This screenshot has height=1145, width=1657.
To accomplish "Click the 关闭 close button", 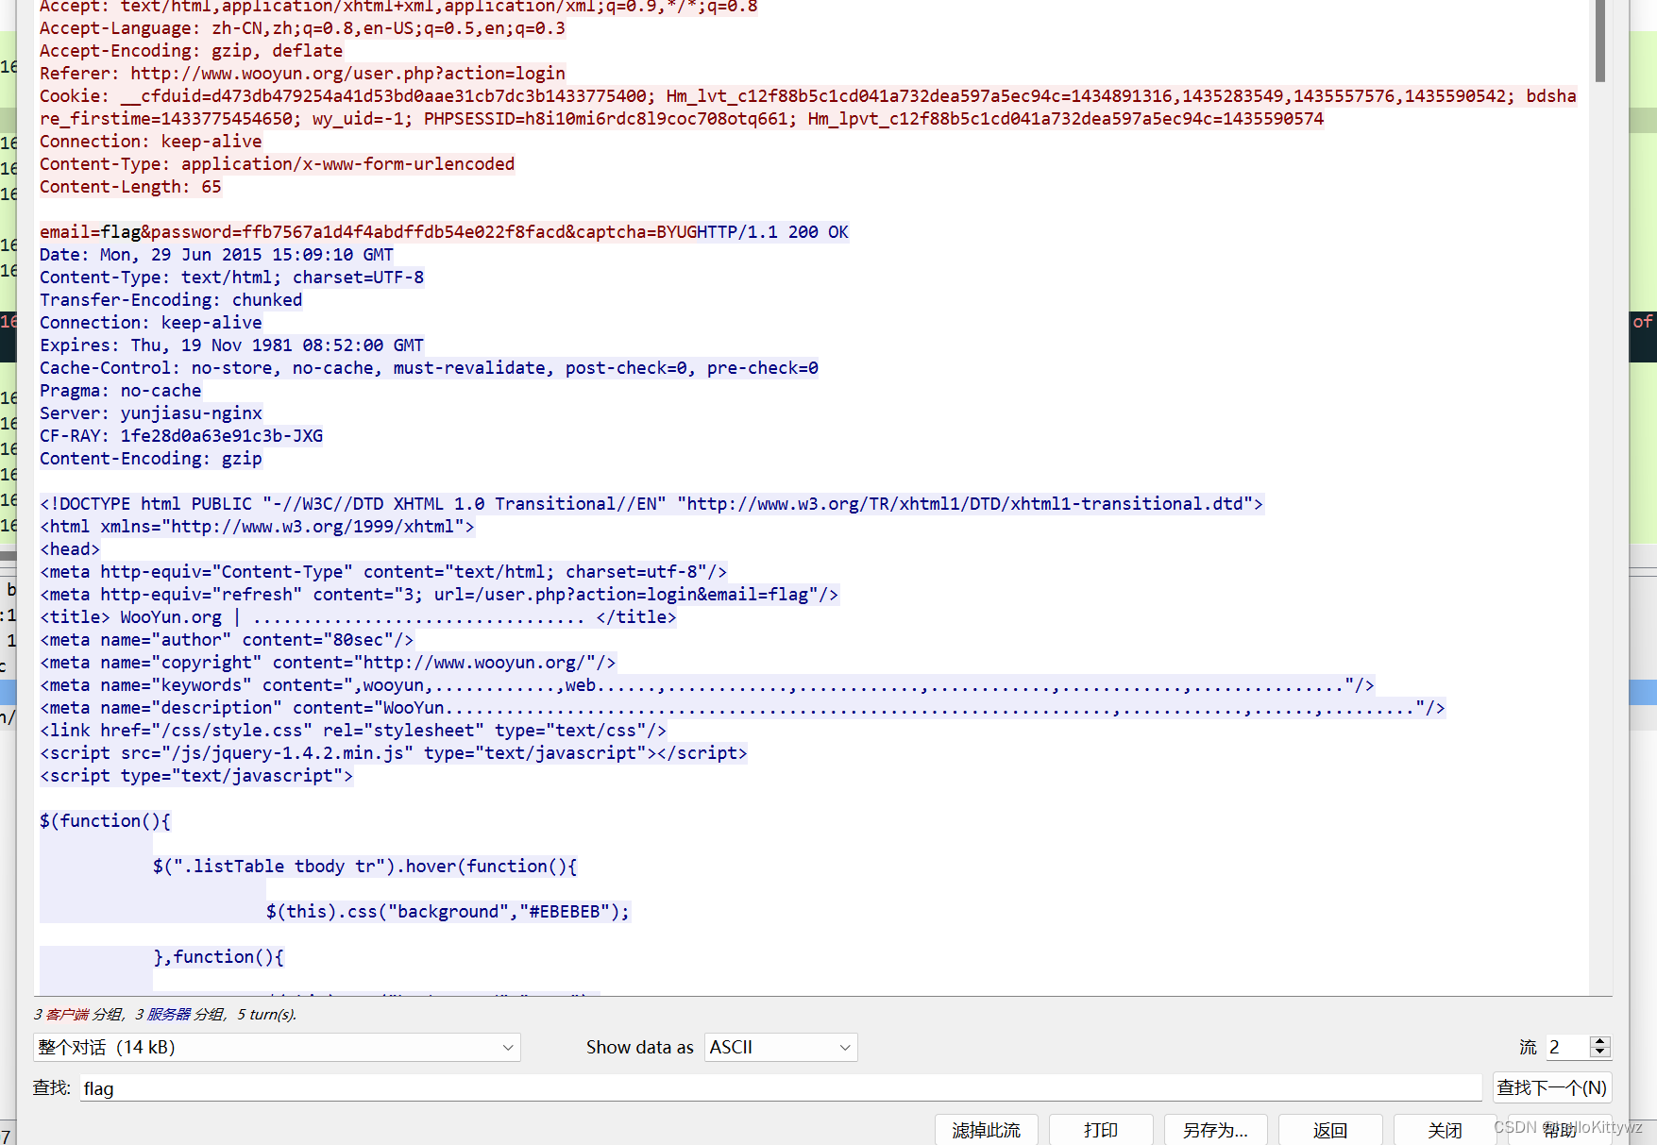I will [x=1445, y=1130].
